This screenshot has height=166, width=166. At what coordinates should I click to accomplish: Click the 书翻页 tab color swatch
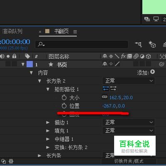pyautogui.click(x=47, y=31)
